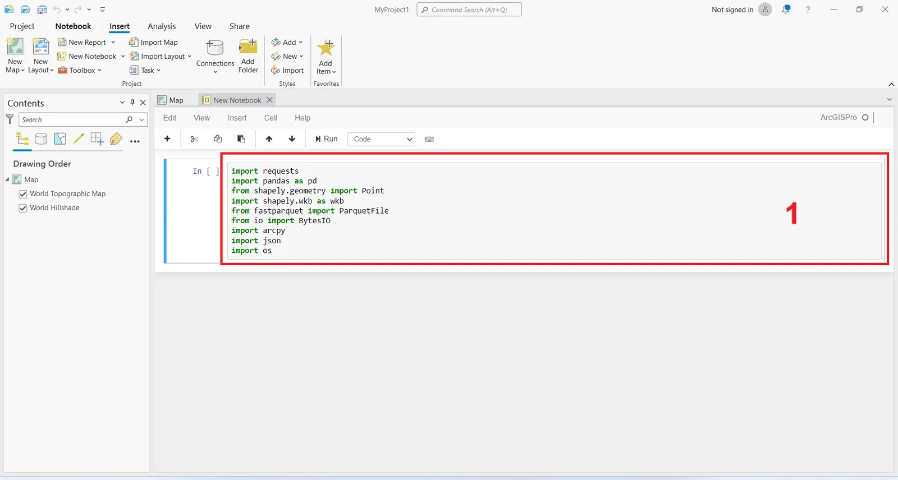Image resolution: width=898 pixels, height=480 pixels.
Task: Toggle World Topographic Map layer visibility
Action: 23,194
